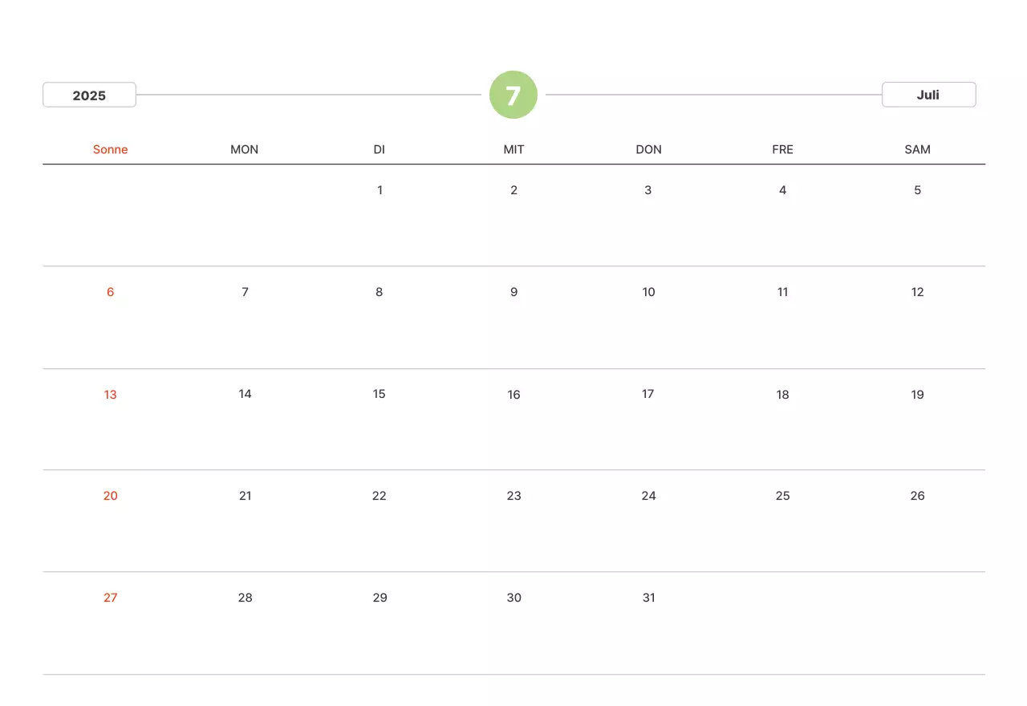Image resolution: width=1027 pixels, height=706 pixels.
Task: Select Sunday date 20
Action: point(110,496)
